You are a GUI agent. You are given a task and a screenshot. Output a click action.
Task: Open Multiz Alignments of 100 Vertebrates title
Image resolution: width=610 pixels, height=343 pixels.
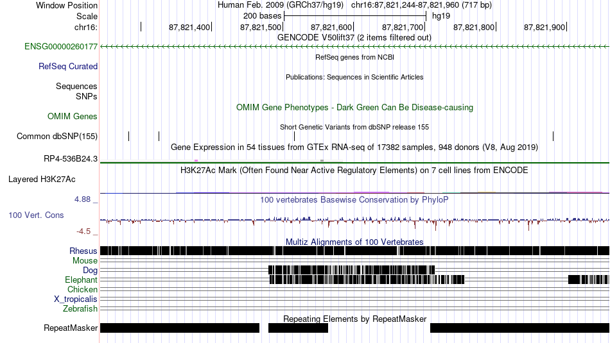point(354,242)
